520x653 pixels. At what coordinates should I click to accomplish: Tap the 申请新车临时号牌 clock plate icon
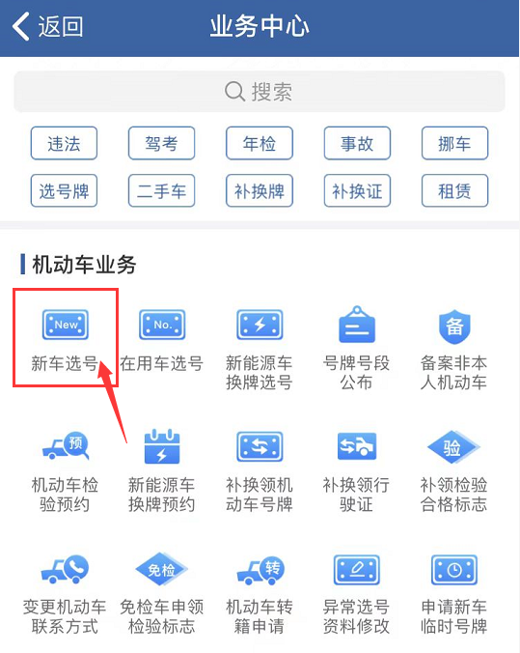tap(454, 570)
